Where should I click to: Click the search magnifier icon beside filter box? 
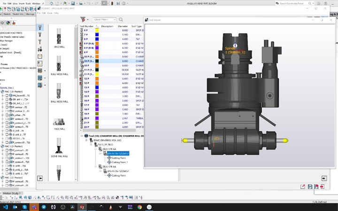pos(121,20)
